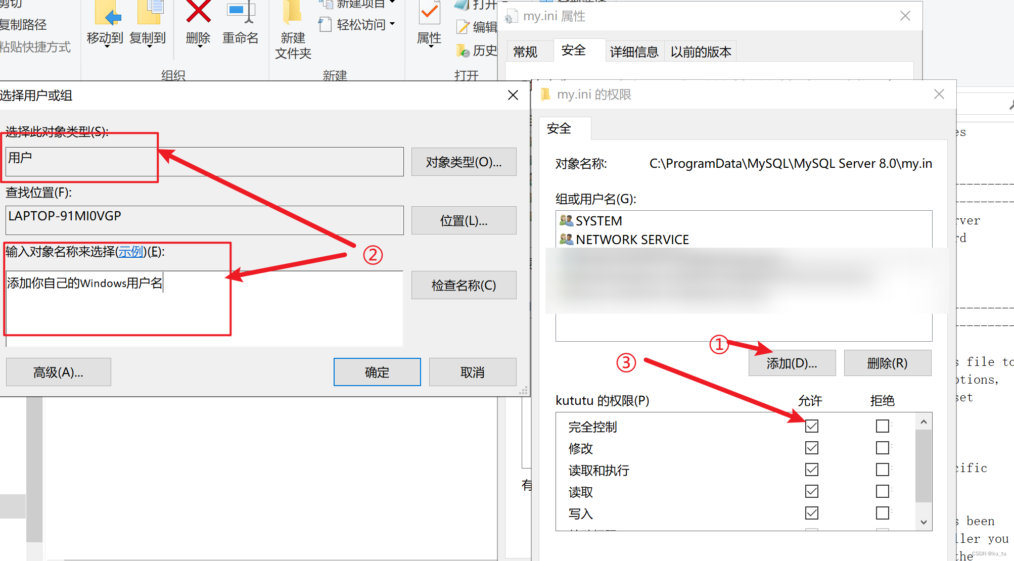Click the red X Delete ribbon icon
Image resolution: width=1014 pixels, height=561 pixels.
[198, 11]
